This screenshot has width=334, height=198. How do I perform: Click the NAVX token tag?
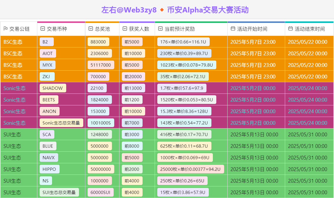coord(49,157)
